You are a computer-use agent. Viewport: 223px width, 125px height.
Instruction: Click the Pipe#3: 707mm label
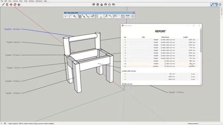point(14,68)
